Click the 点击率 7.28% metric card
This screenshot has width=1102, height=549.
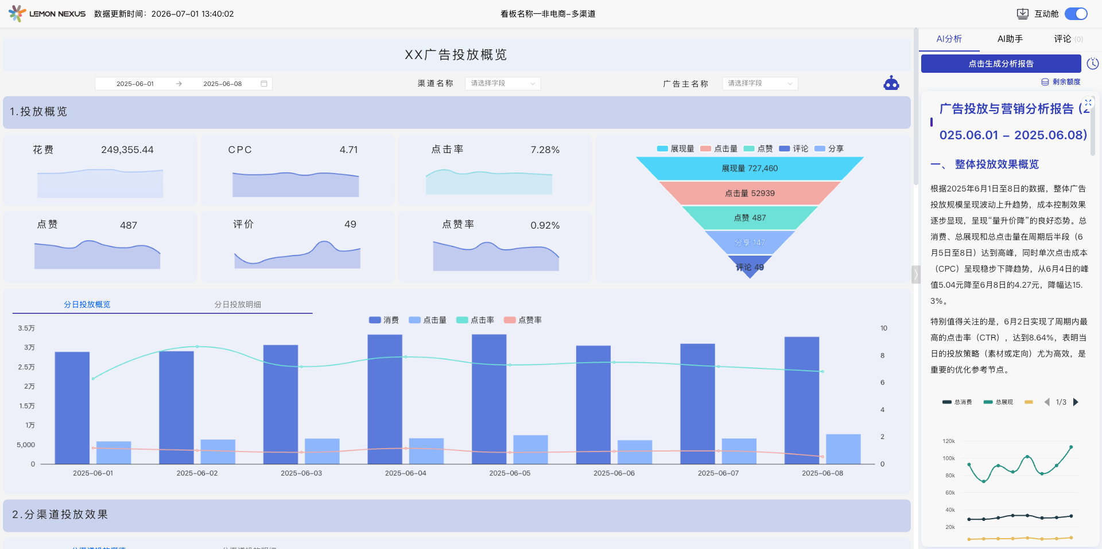coord(495,170)
